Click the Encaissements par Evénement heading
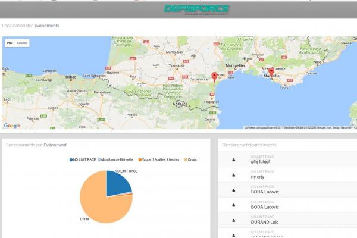This screenshot has width=357, height=238. 36,145
